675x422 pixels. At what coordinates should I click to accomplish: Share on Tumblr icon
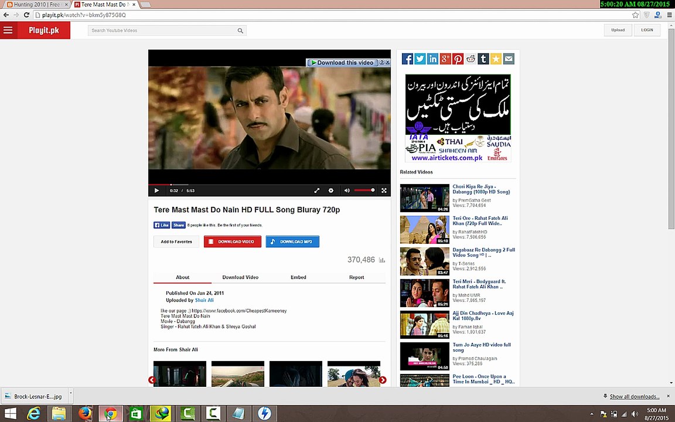(x=483, y=59)
